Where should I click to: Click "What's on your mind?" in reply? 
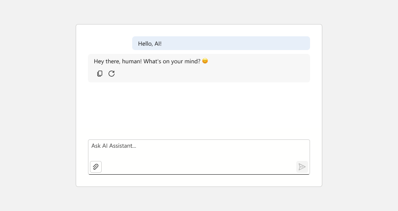[172, 61]
